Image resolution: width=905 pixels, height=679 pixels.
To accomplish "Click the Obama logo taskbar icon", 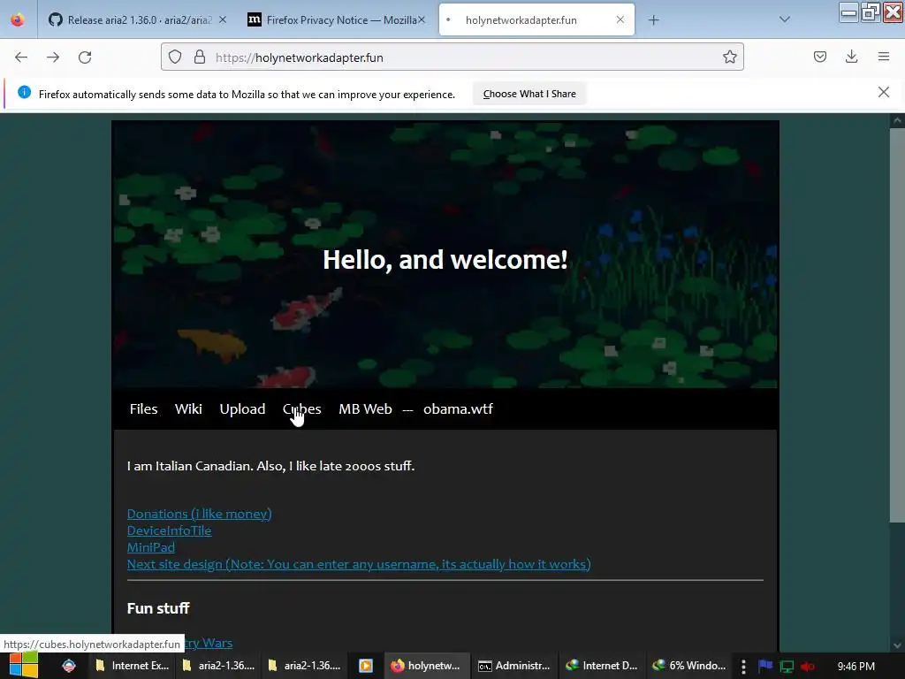I will [69, 666].
